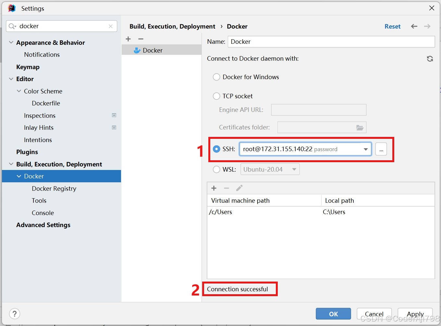This screenshot has height=326, width=441.
Task: Remove selected Docker configuration with minus icon
Action: coord(141,39)
